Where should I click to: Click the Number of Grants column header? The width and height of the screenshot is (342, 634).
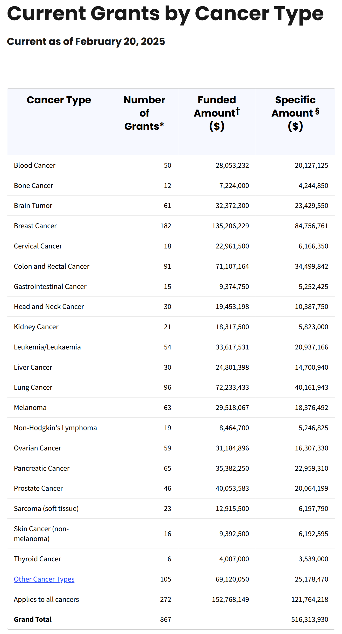click(x=144, y=113)
